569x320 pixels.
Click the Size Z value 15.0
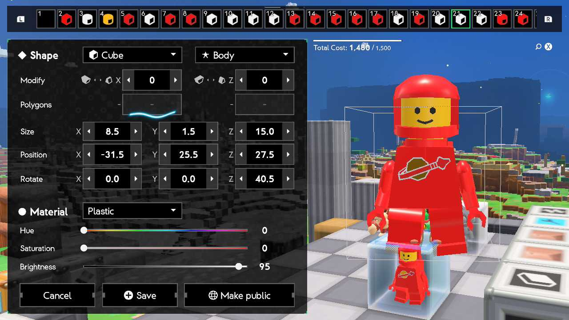[264, 132]
